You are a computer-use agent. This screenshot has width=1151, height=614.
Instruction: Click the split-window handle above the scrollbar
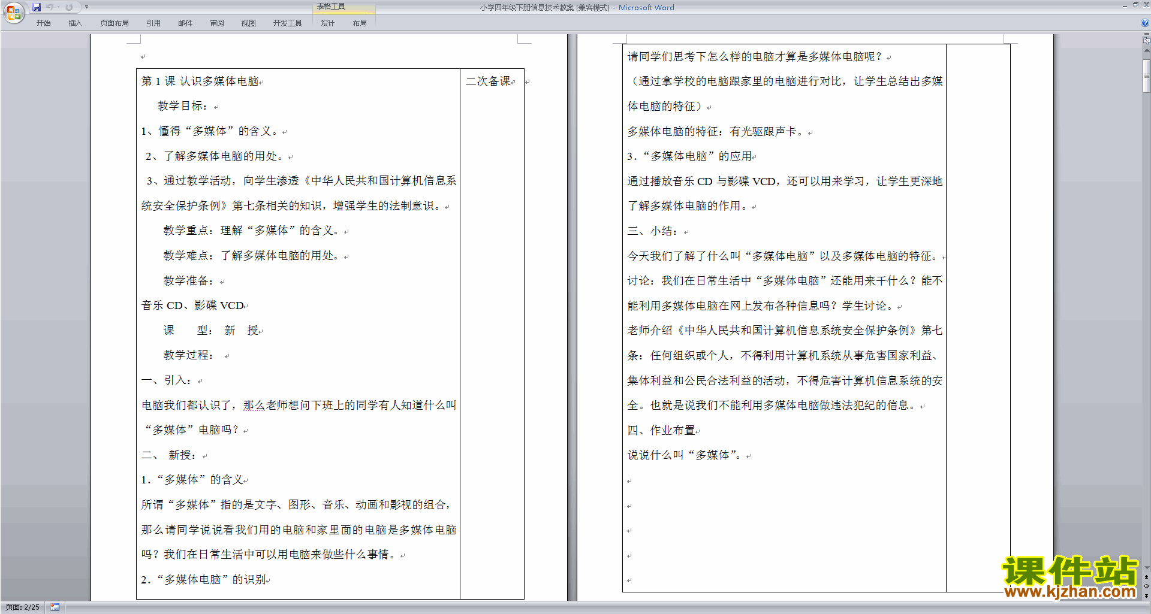(1146, 35)
